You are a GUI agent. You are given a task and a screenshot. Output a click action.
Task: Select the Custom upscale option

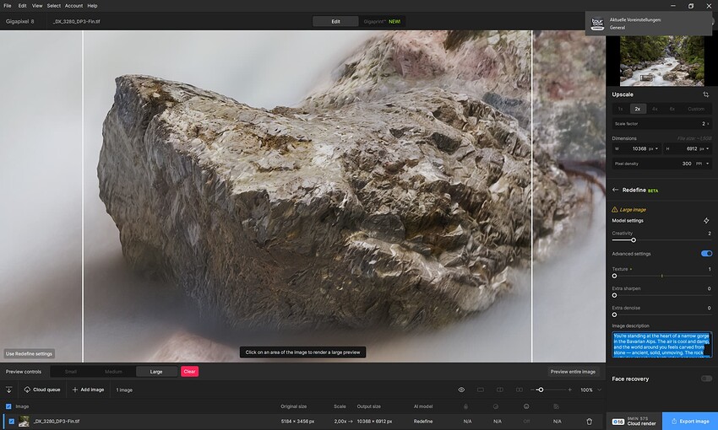696,109
